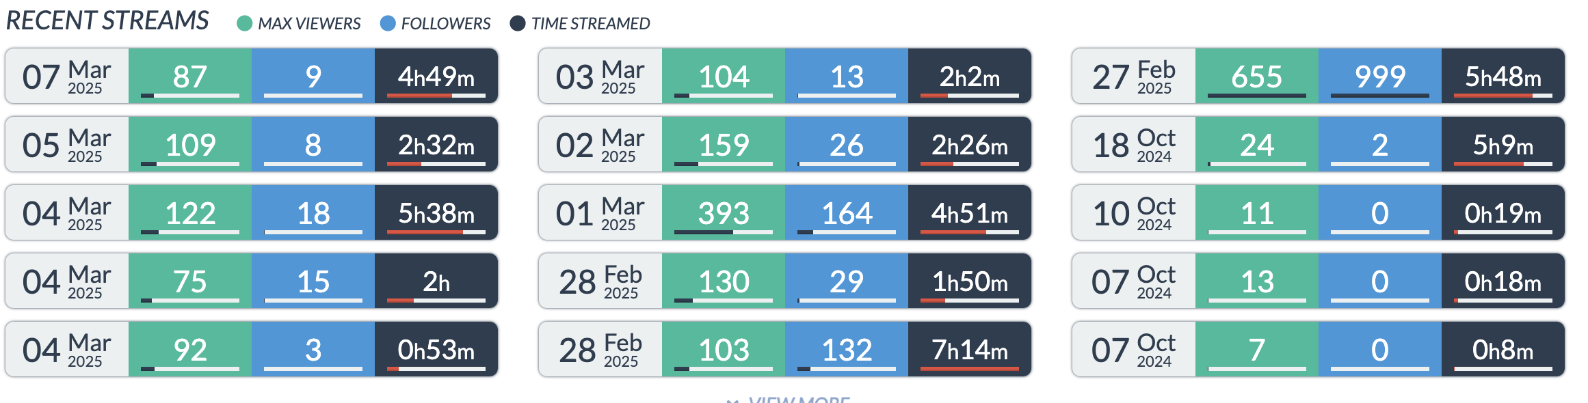
Task: Open the 03 Mar 2025 stream date
Action: pyautogui.click(x=600, y=77)
